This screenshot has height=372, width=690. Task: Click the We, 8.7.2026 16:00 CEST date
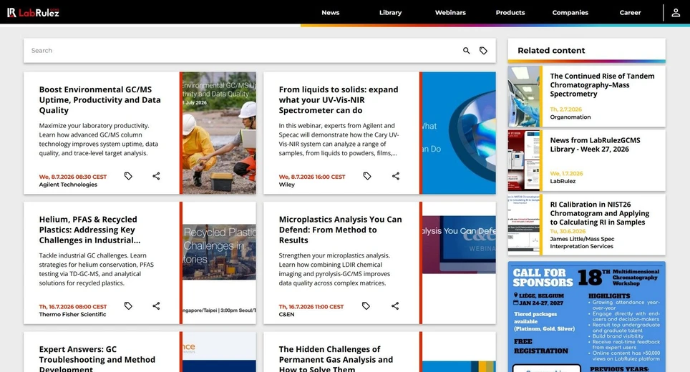coord(312,177)
